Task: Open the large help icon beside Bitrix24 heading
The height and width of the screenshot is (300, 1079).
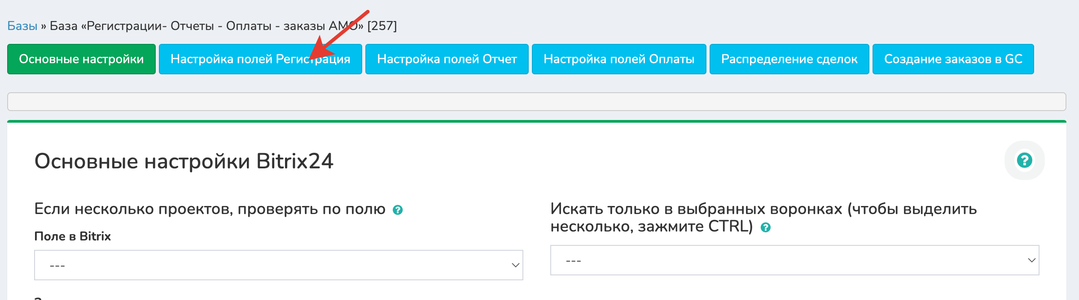Action: tap(1024, 160)
